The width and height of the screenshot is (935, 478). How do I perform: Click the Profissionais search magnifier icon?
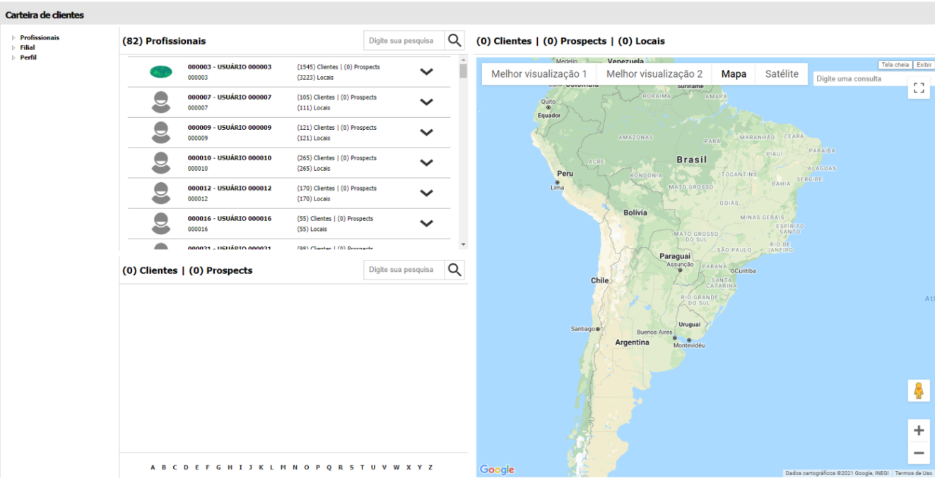pyautogui.click(x=454, y=40)
